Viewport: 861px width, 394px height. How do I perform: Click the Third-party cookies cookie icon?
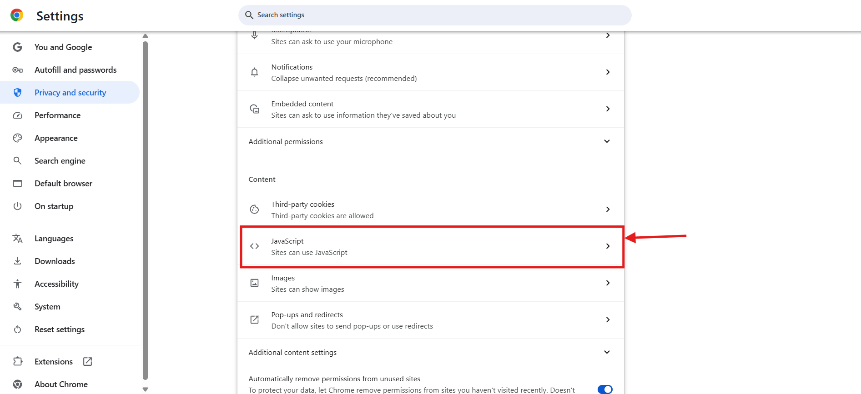click(254, 209)
